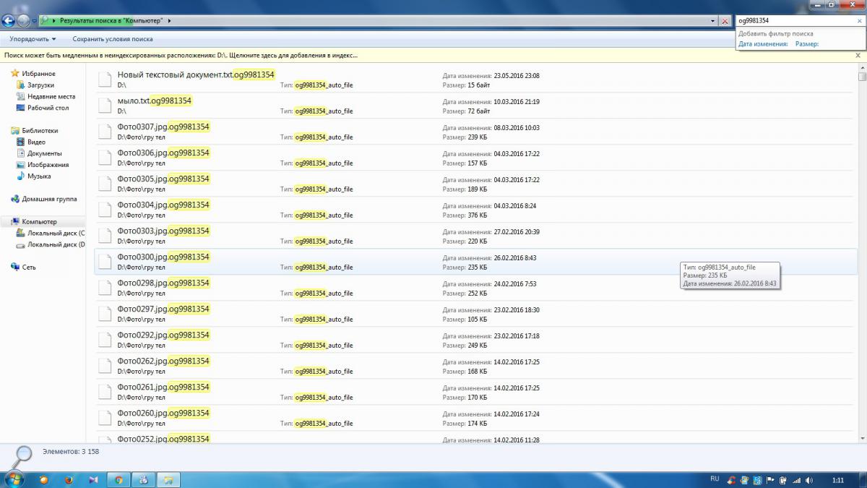
Task: Add the 'Дата изменения:' search filter
Action: [763, 44]
